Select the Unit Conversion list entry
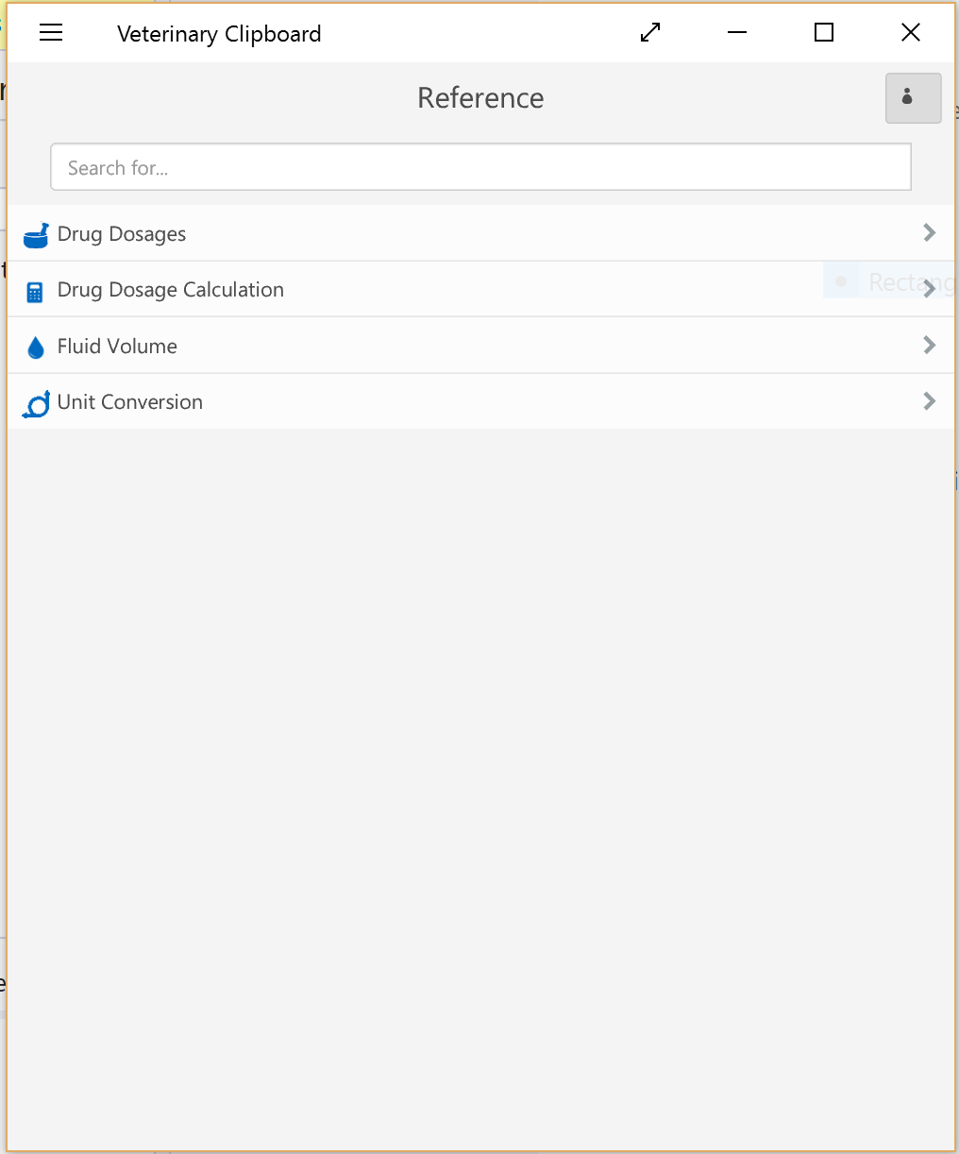The width and height of the screenshot is (959, 1154). click(x=480, y=401)
